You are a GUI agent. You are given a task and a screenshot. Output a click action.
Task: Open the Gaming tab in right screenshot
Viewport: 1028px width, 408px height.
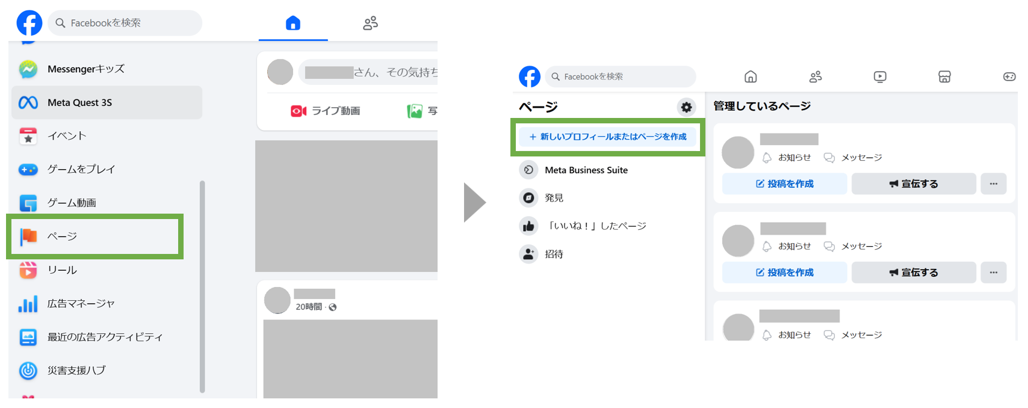1009,76
